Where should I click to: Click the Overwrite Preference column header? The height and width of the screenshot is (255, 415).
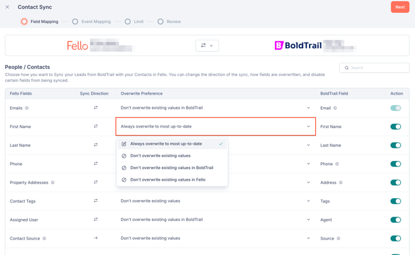[x=142, y=93]
